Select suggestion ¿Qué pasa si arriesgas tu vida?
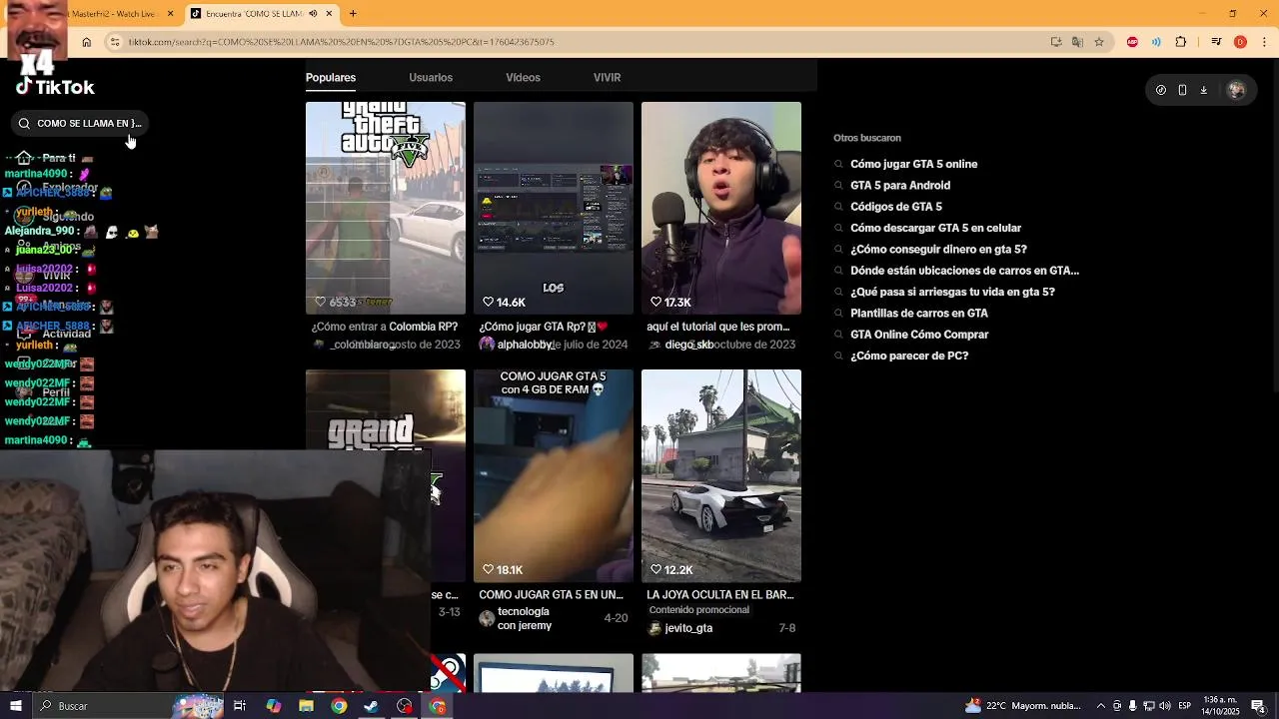 tap(952, 292)
